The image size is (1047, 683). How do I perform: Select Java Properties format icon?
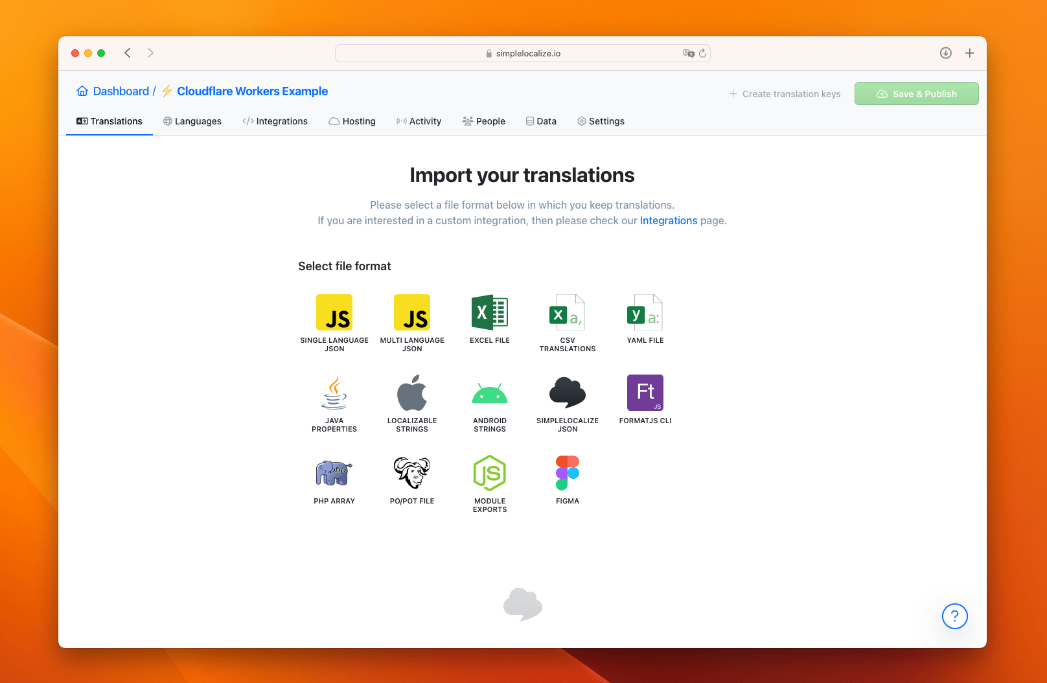point(334,393)
